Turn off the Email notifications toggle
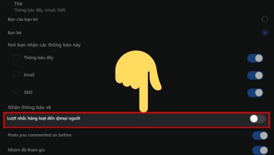The width and height of the screenshot is (274, 155). coord(255,75)
